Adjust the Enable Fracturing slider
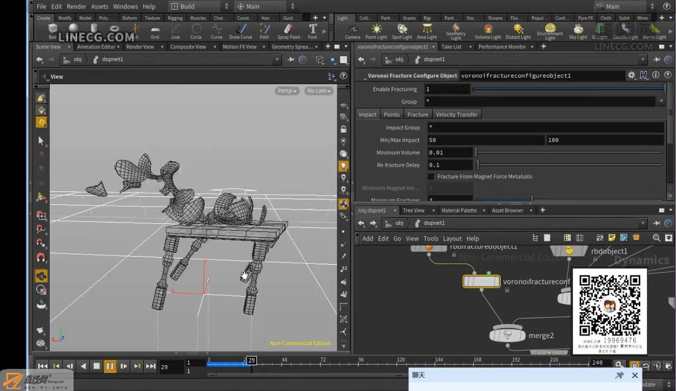This screenshot has width=676, height=391. click(569, 89)
